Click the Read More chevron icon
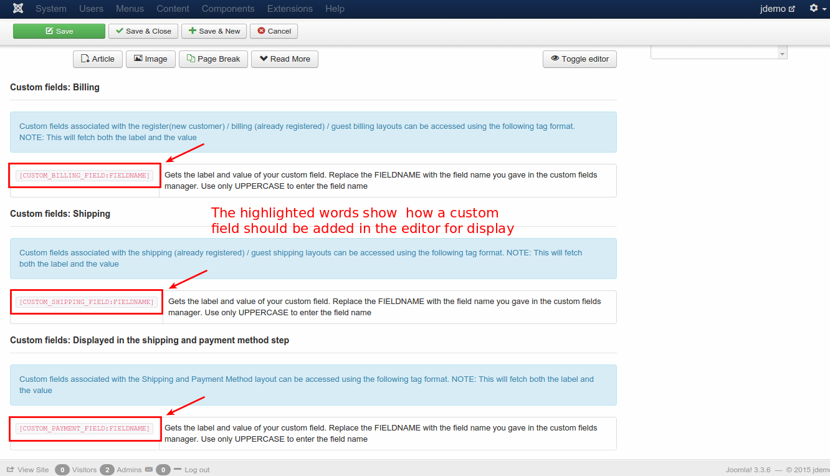This screenshot has width=830, height=476. point(264,59)
